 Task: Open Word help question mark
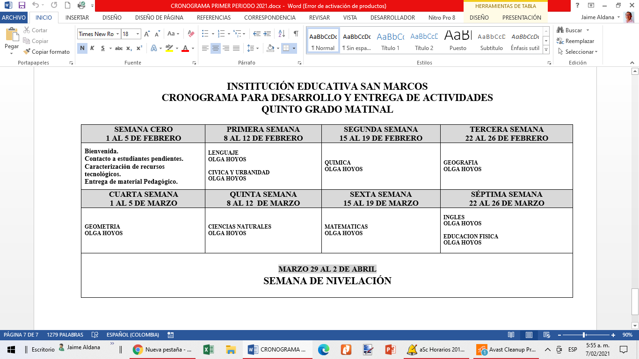(578, 6)
